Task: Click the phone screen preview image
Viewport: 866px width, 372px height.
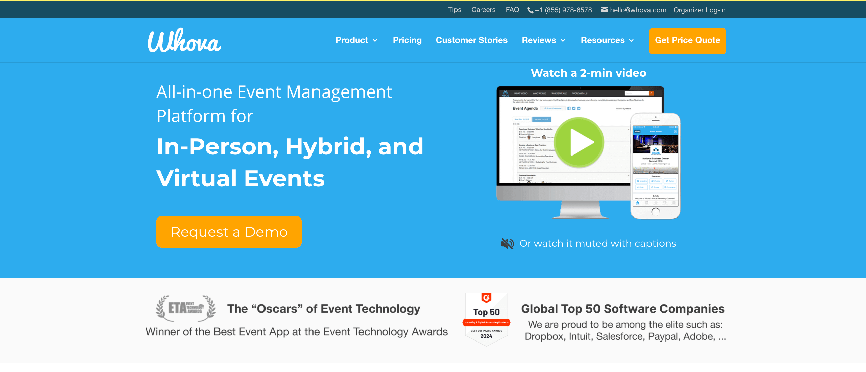Action: (x=656, y=165)
